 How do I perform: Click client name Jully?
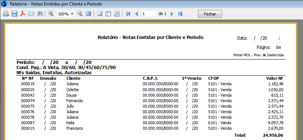(x=70, y=106)
